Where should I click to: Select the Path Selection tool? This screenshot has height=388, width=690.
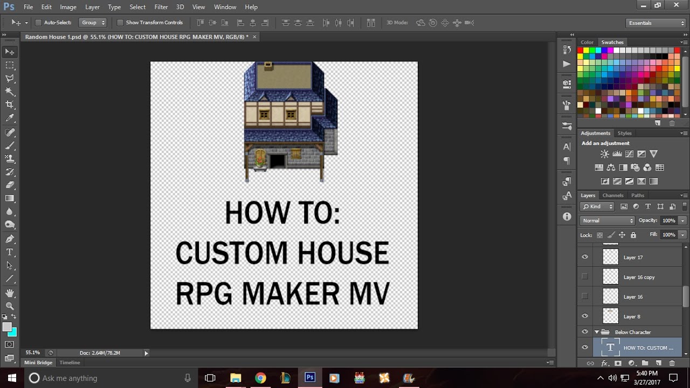(10, 266)
